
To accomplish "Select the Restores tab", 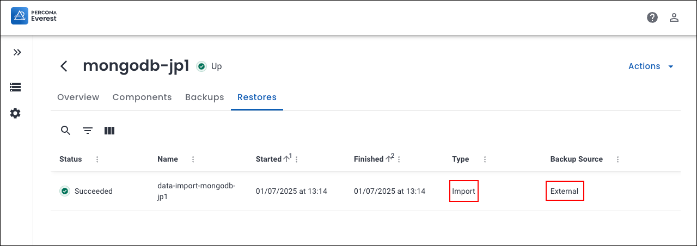I will [x=257, y=97].
